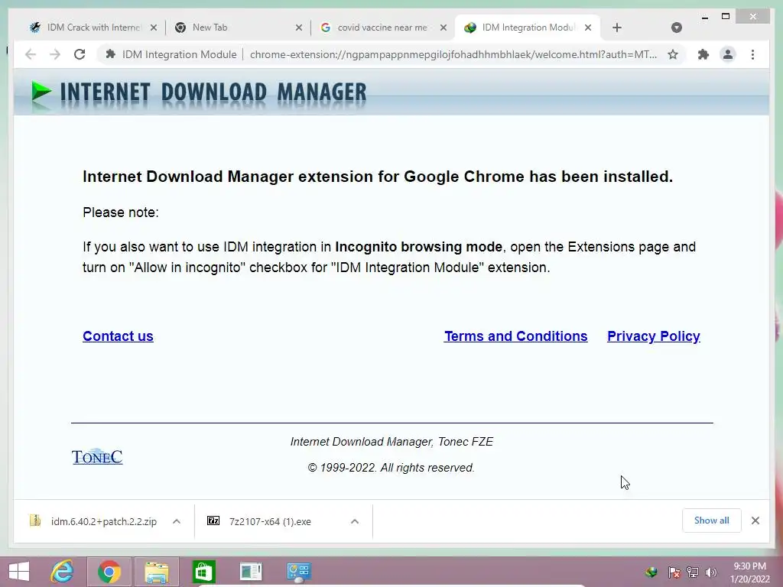This screenshot has height=587, width=783.
Task: Open the tab search dropdown arrow
Action: (x=677, y=28)
